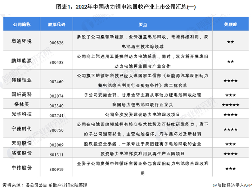This screenshot has height=192, width=252.
Task: Click stock code 002009
Action: (57, 145)
